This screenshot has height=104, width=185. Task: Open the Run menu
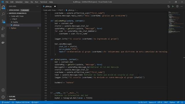37,2
